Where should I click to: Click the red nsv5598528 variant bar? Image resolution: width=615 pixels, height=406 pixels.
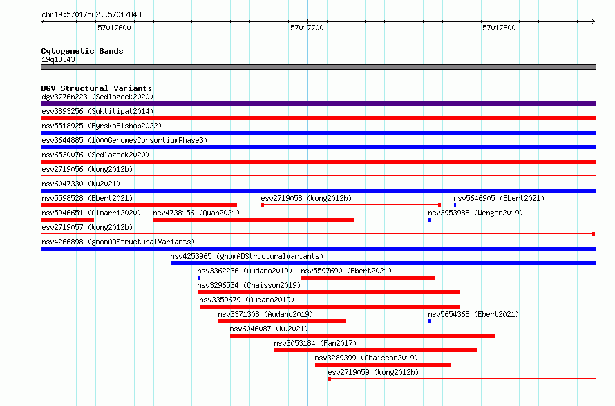pyautogui.click(x=139, y=205)
